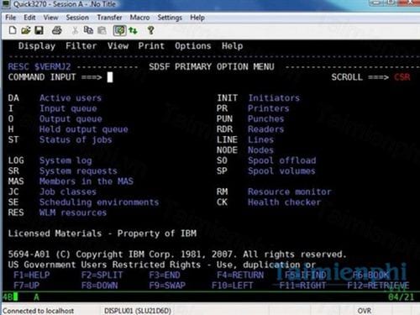Click the Connect session toolbar icon
The height and width of the screenshot is (315, 420).
(x=119, y=30)
